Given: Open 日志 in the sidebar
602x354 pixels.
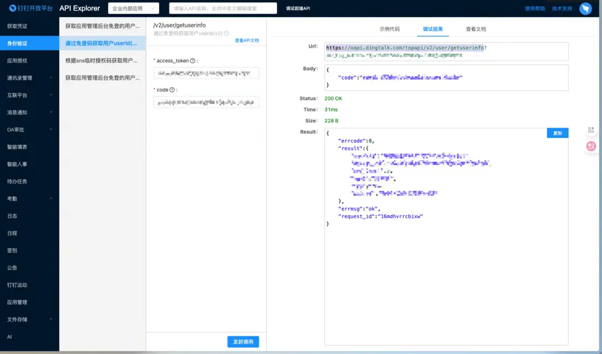Looking at the screenshot, I should click(x=30, y=216).
